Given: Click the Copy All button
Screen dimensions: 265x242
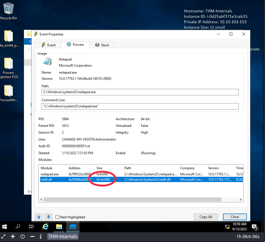Looking at the screenshot, I should pyautogui.click(x=206, y=217).
